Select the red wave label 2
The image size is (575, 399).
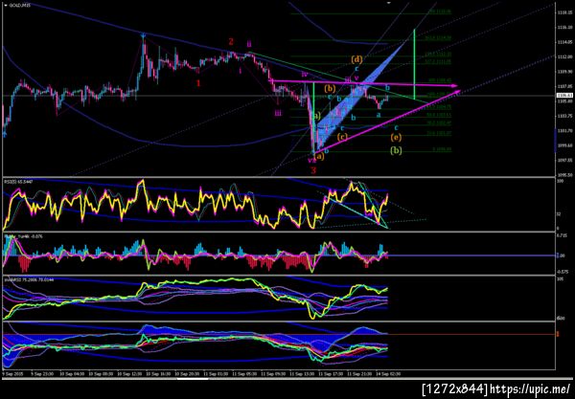pyautogui.click(x=231, y=42)
